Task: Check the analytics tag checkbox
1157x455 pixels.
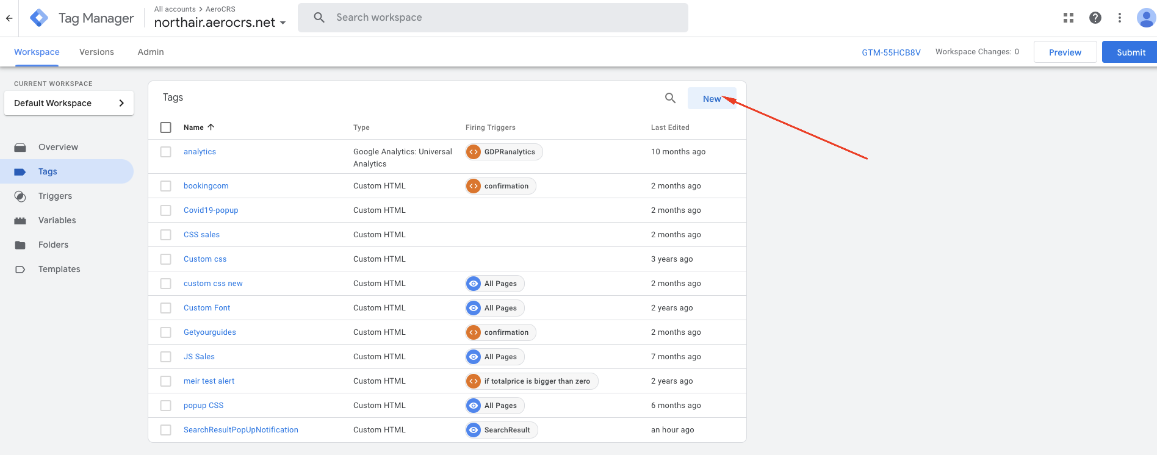Action: 165,152
